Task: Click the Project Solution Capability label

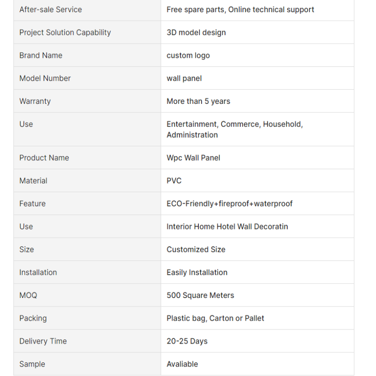Action: tap(65, 32)
